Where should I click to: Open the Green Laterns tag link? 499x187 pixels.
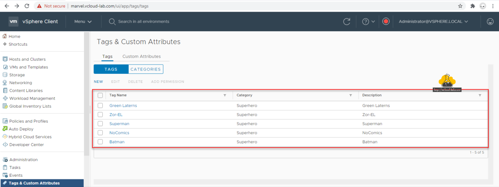point(123,105)
